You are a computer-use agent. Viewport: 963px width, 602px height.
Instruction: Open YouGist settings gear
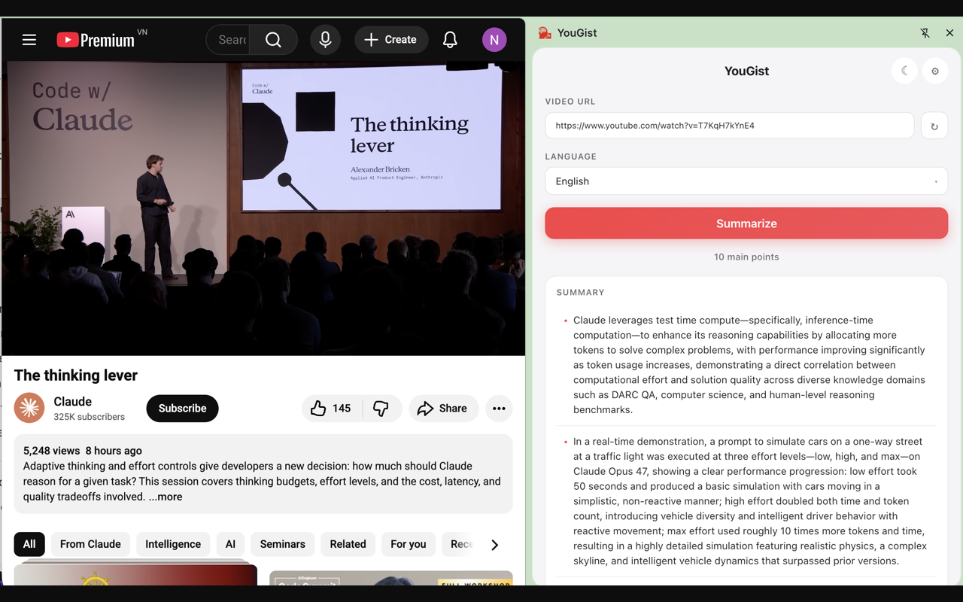tap(935, 71)
